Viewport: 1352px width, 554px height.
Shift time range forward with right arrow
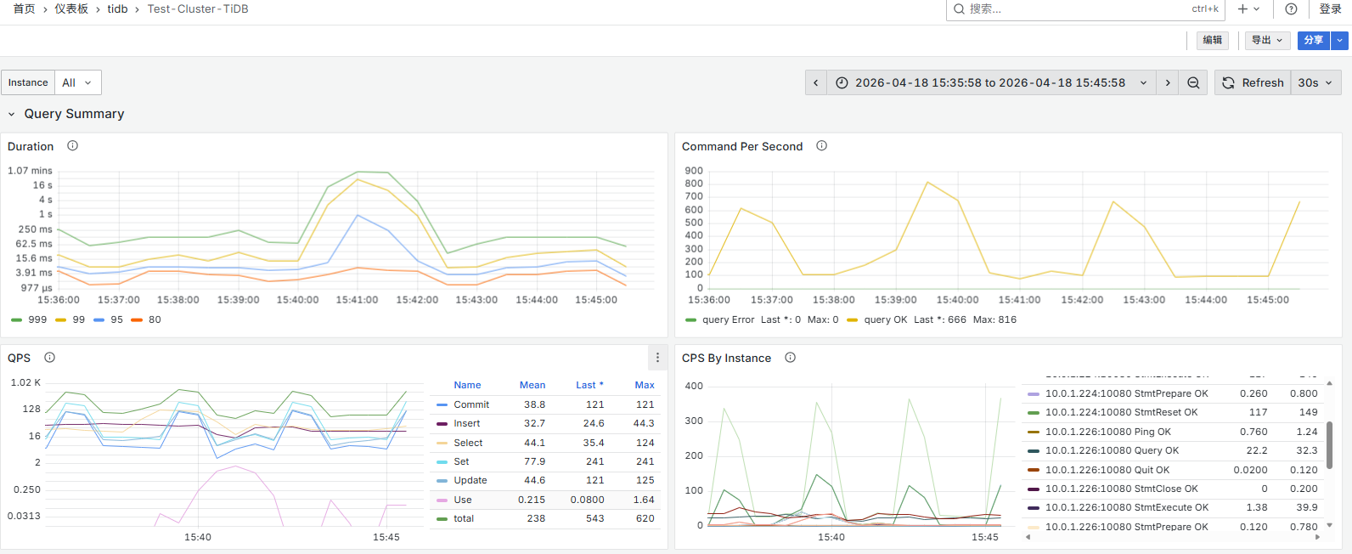(1168, 82)
